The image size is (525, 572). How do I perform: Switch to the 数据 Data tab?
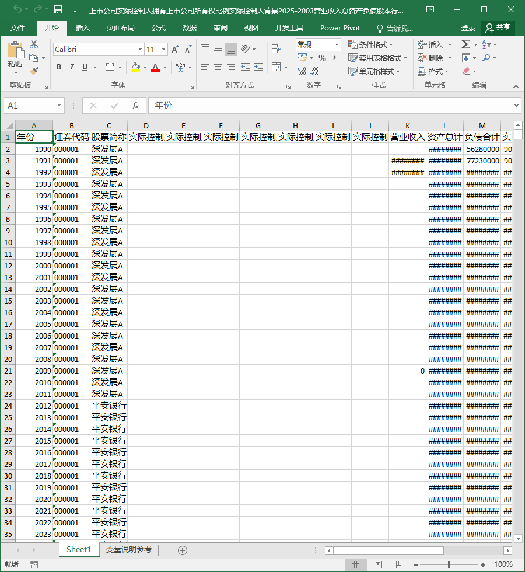tap(190, 28)
